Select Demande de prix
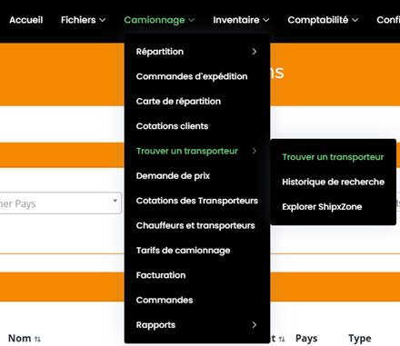This screenshot has height=346, width=400. click(173, 176)
